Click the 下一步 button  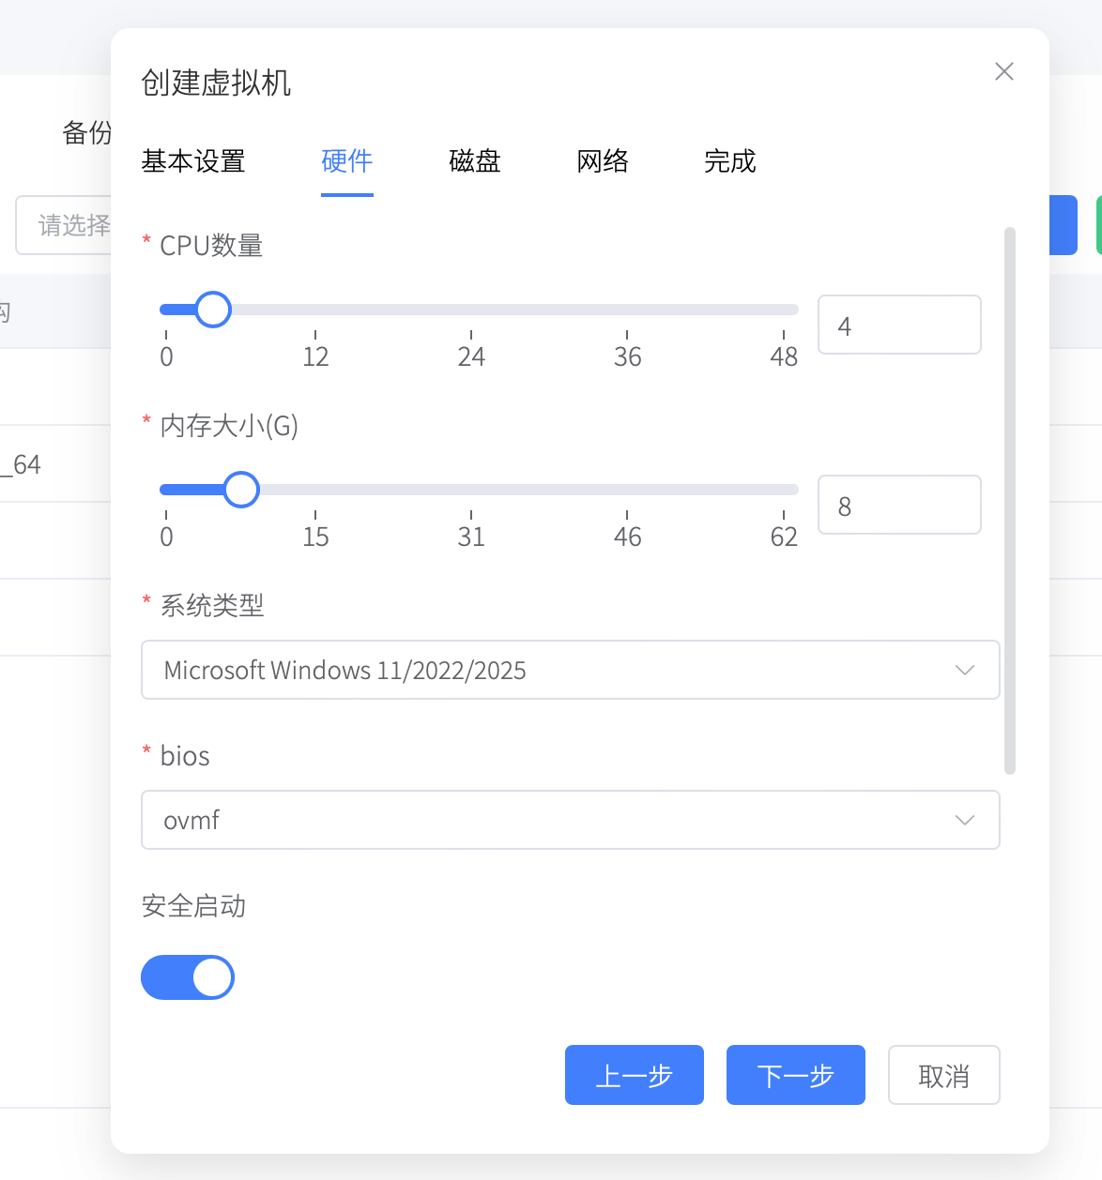tap(795, 1075)
